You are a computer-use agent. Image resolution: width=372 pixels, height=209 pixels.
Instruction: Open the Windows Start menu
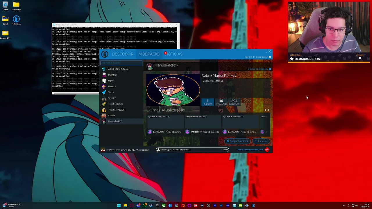[119, 206]
